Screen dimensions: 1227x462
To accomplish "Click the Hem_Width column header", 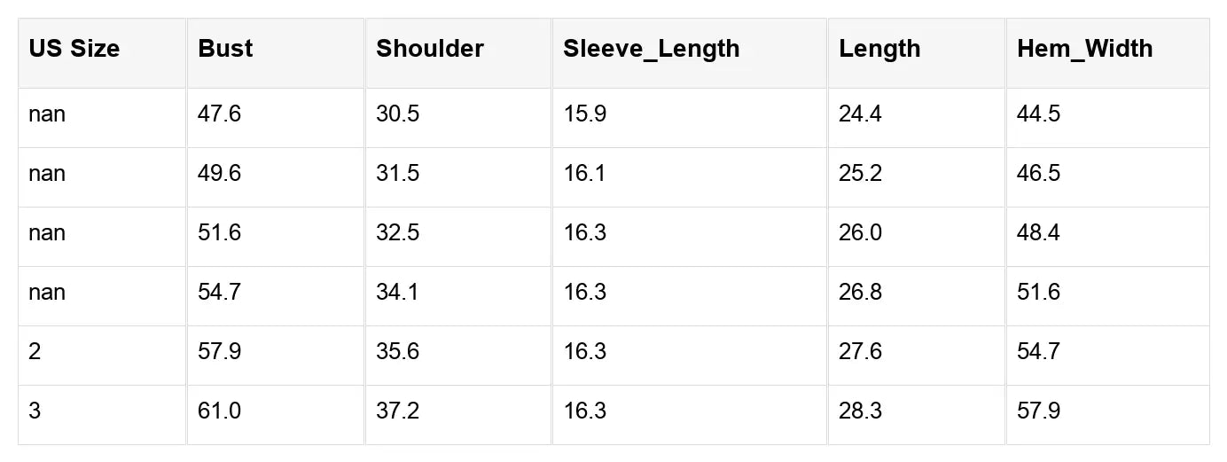I will click(1084, 49).
